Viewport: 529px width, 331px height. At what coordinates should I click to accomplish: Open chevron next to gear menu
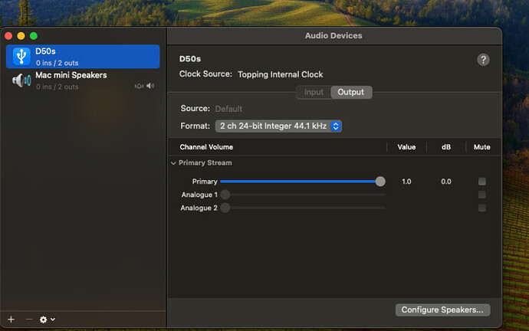point(53,320)
